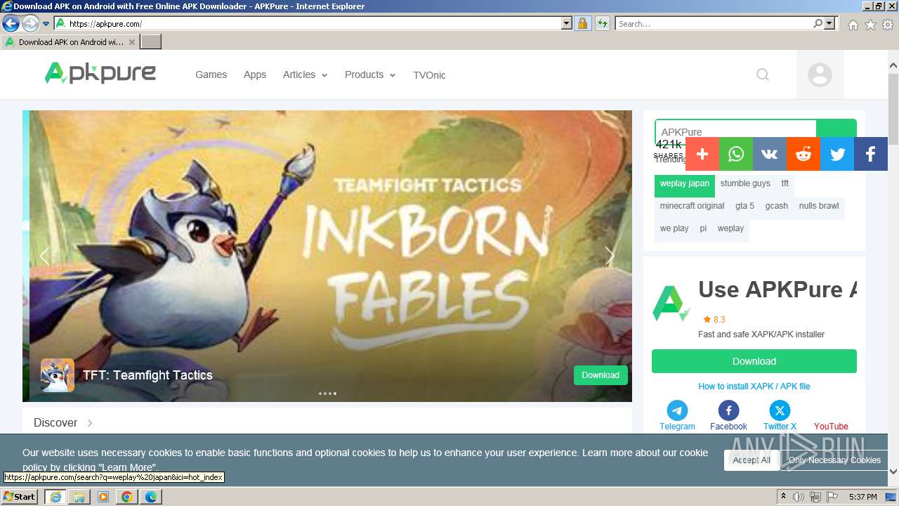Select trending tag minecraft original
Screen dimensions: 899x506
click(692, 207)
